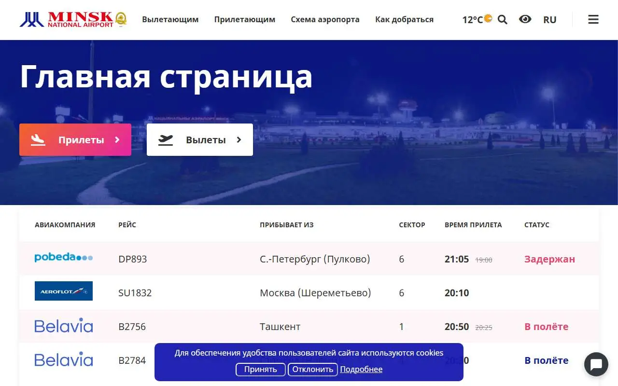Click flight number SU1832
Image resolution: width=618 pixels, height=386 pixels.
pyautogui.click(x=135, y=293)
